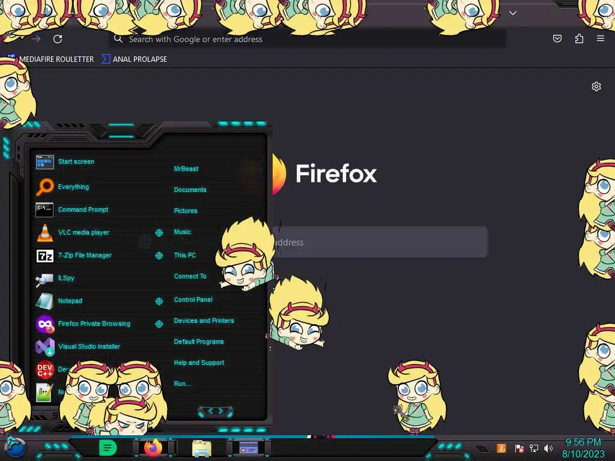Click the Everything magnifier icon
The height and width of the screenshot is (461, 615).
pos(44,187)
